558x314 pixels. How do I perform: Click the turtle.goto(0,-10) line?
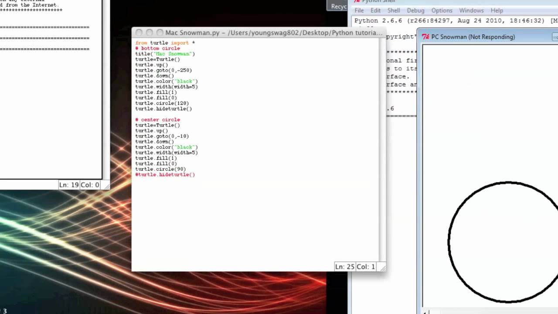click(x=162, y=136)
